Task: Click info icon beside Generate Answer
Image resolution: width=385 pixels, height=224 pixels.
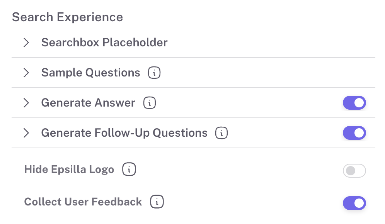Action: coord(150,103)
